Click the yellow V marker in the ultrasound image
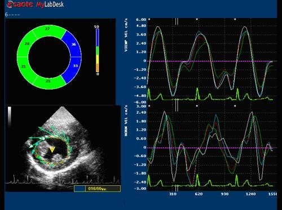Screen dimensions: 282x210 [52, 150]
